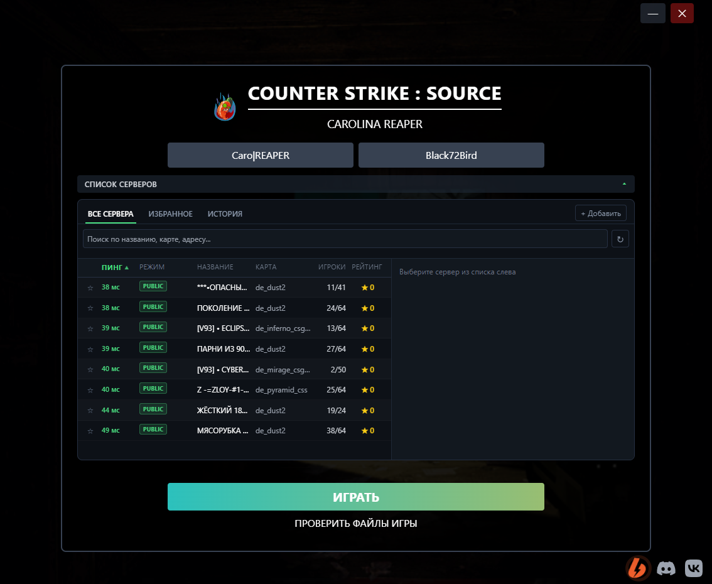Open the Discord link icon
712x584 pixels.
(666, 568)
